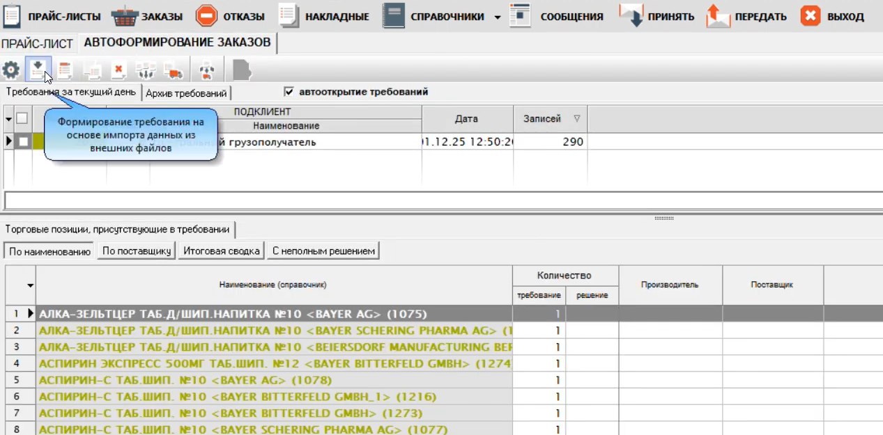Screen dimensions: 883x435
Task: Disable the автооткрытие требований checkbox
Action: pyautogui.click(x=289, y=92)
